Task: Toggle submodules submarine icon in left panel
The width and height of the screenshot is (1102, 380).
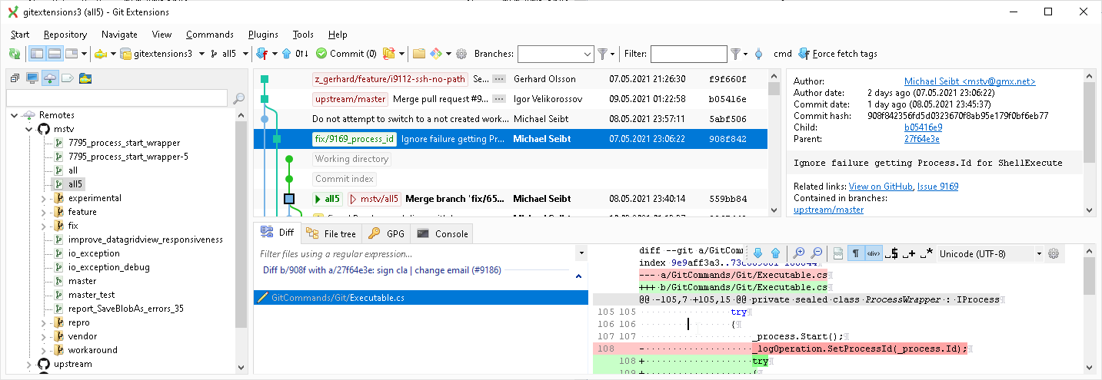Action: [x=85, y=78]
